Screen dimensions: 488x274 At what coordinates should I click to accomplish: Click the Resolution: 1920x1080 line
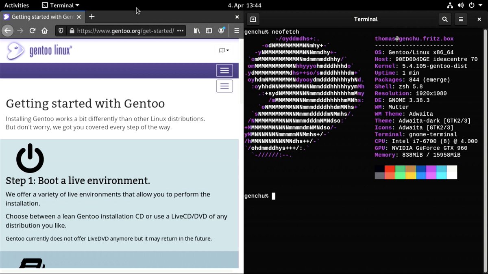410,94
